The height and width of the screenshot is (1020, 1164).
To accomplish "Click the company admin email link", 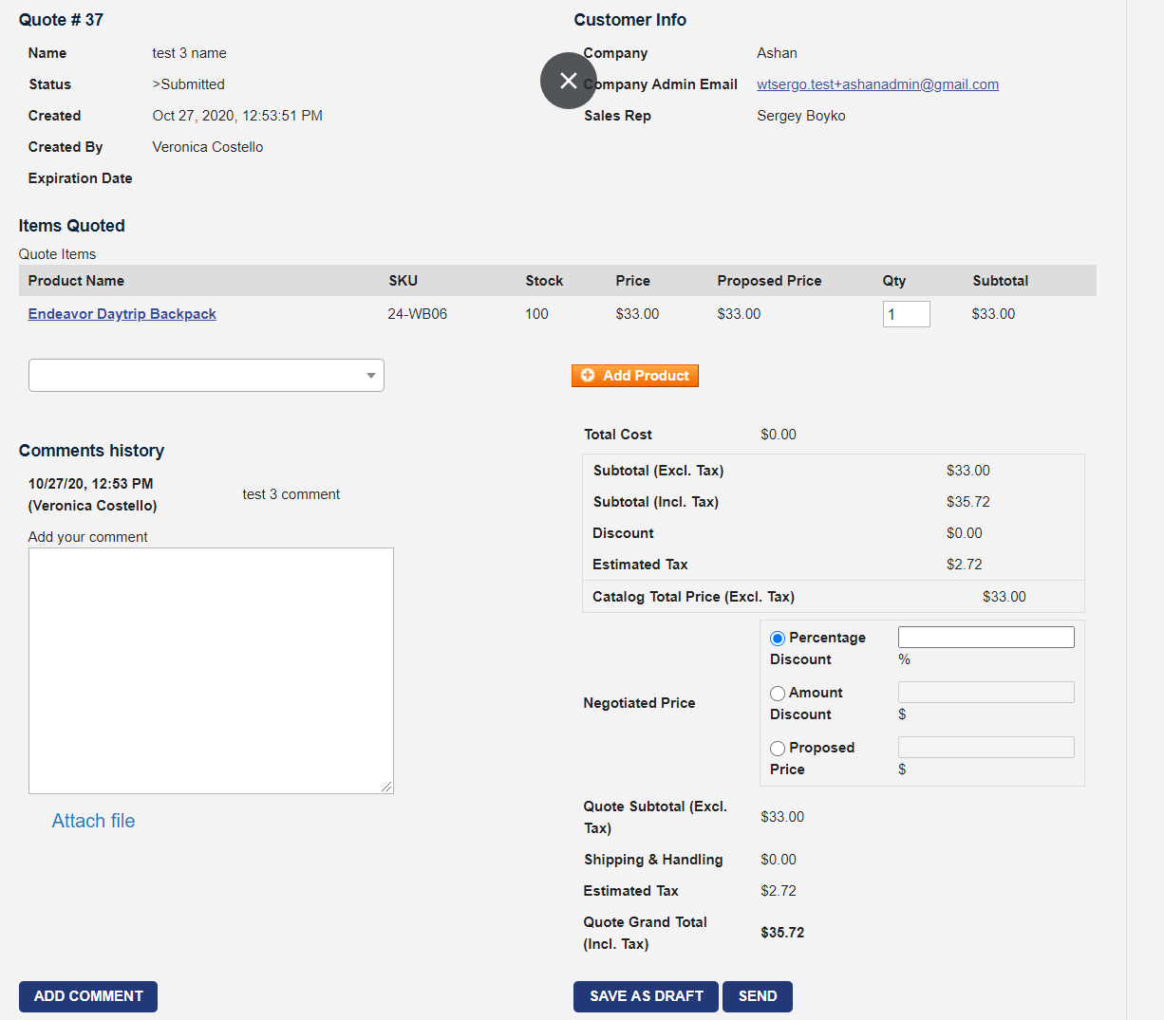I will tap(877, 84).
